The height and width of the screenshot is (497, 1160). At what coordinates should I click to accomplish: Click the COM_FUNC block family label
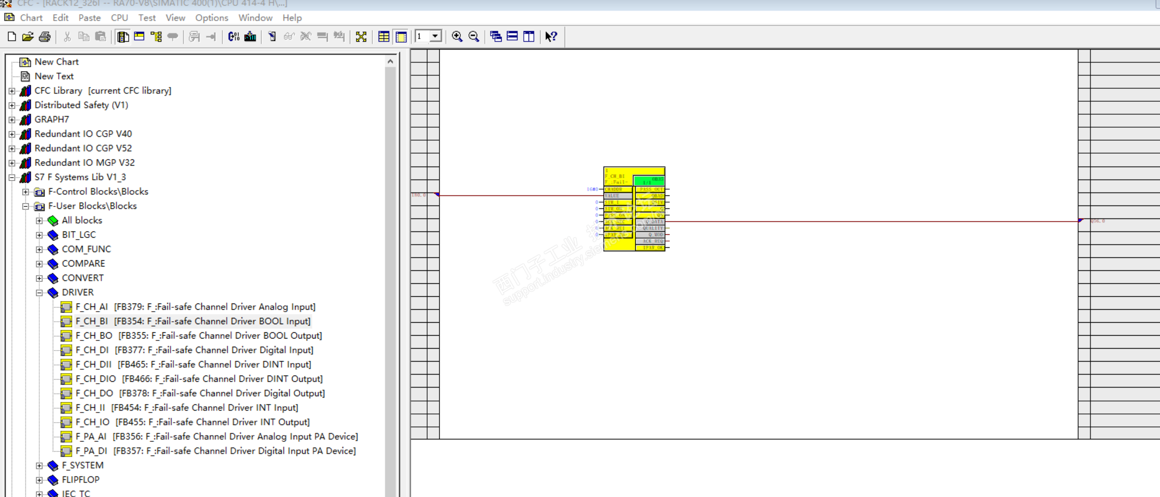(86, 249)
